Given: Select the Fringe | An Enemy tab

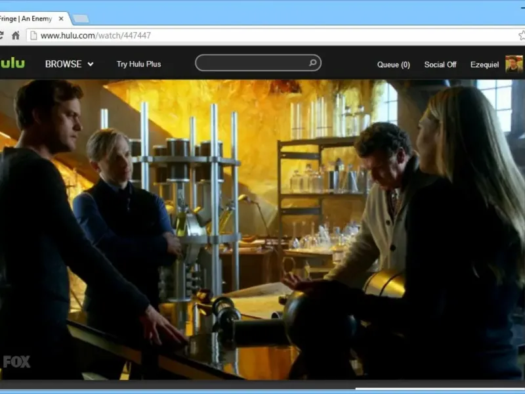Looking at the screenshot, I should [33, 19].
